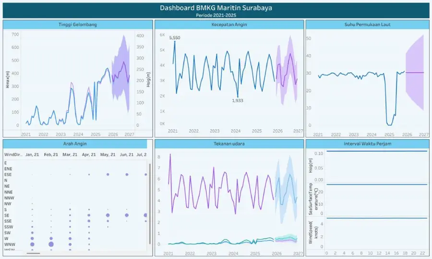Click the 2025 tick on Suhu Permukaan Laut axis
This screenshot has width=432, height=259.
(x=389, y=135)
